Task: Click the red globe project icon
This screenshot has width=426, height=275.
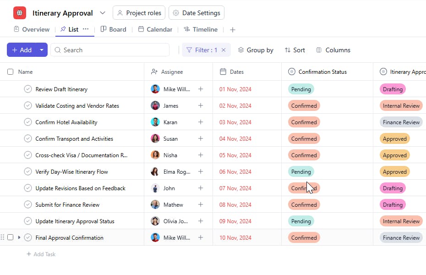Action: pos(20,13)
